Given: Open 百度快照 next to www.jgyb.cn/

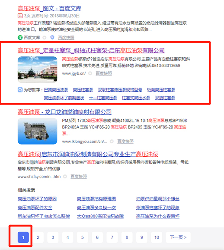Looking at the screenshot, I should pos(104,73).
